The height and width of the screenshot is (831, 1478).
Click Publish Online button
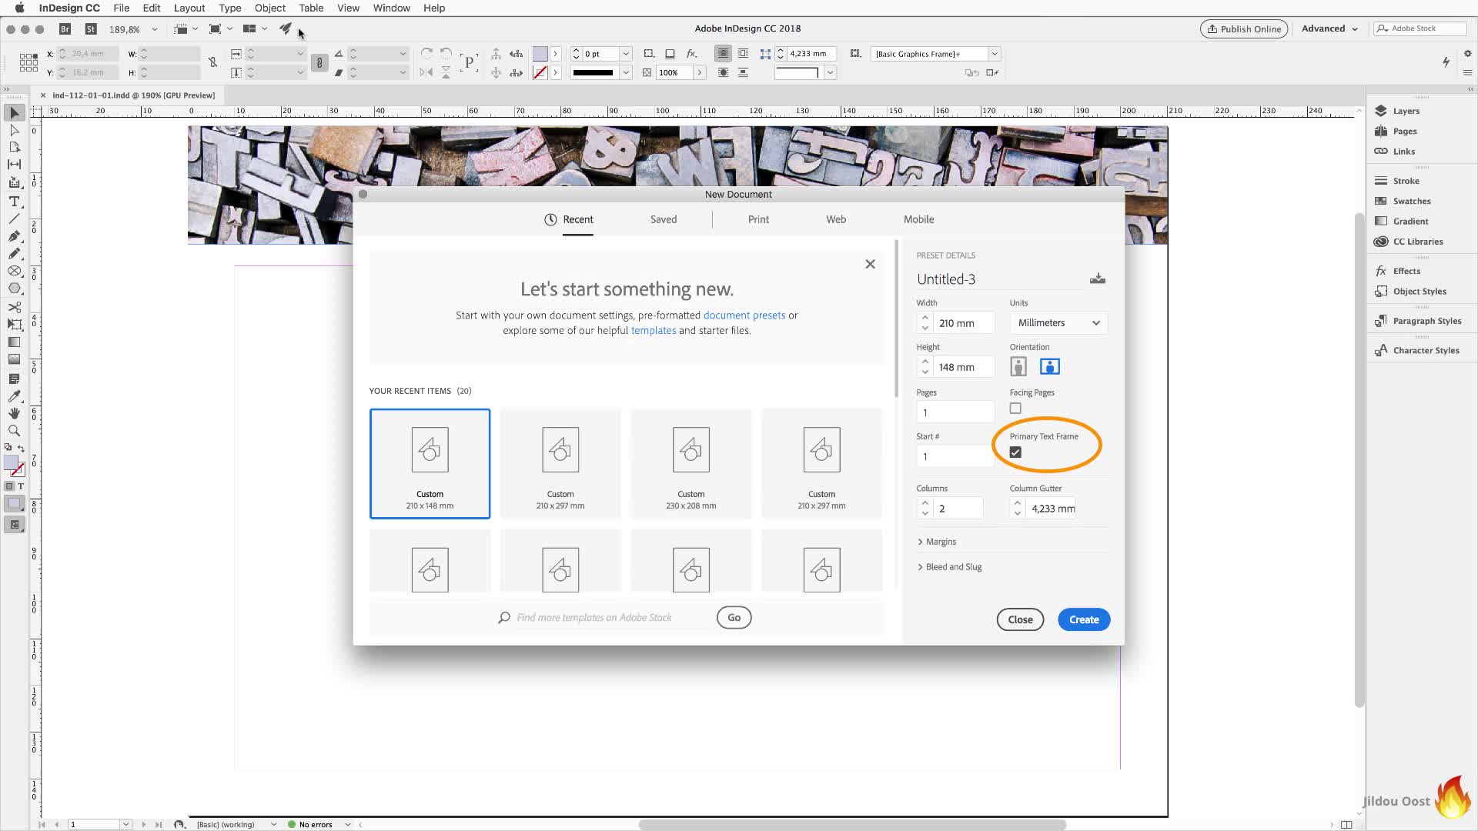tap(1243, 28)
